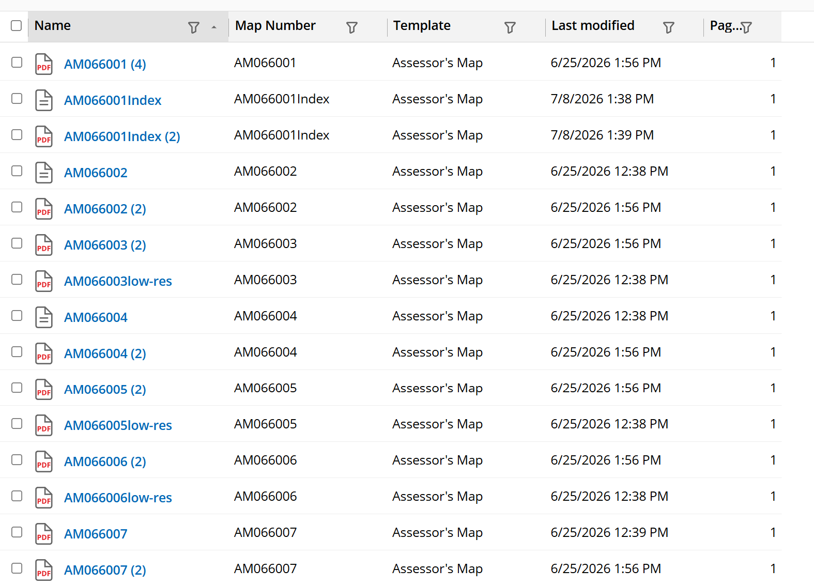Sort by Last modified column header
The image size is (814, 585).
click(x=593, y=26)
